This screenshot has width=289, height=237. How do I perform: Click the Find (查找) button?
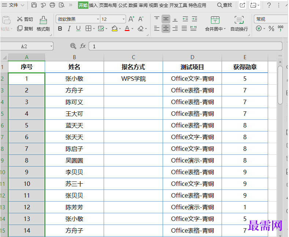point(224,5)
